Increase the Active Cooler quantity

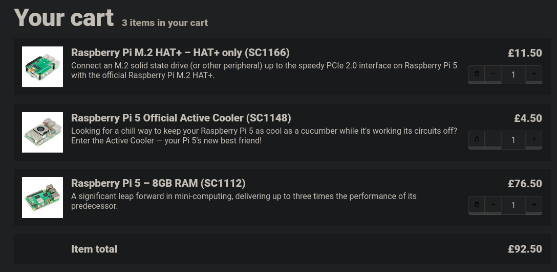[x=534, y=139]
